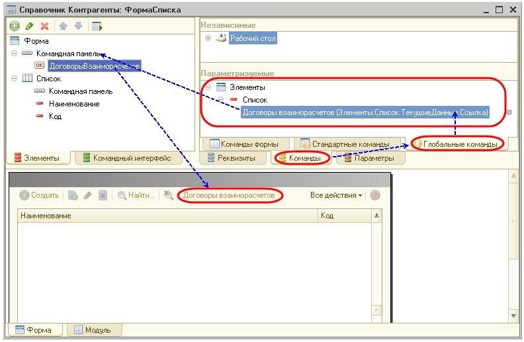Click the element check icon beside the arrows
This screenshot has width=524, height=342.
[97, 26]
